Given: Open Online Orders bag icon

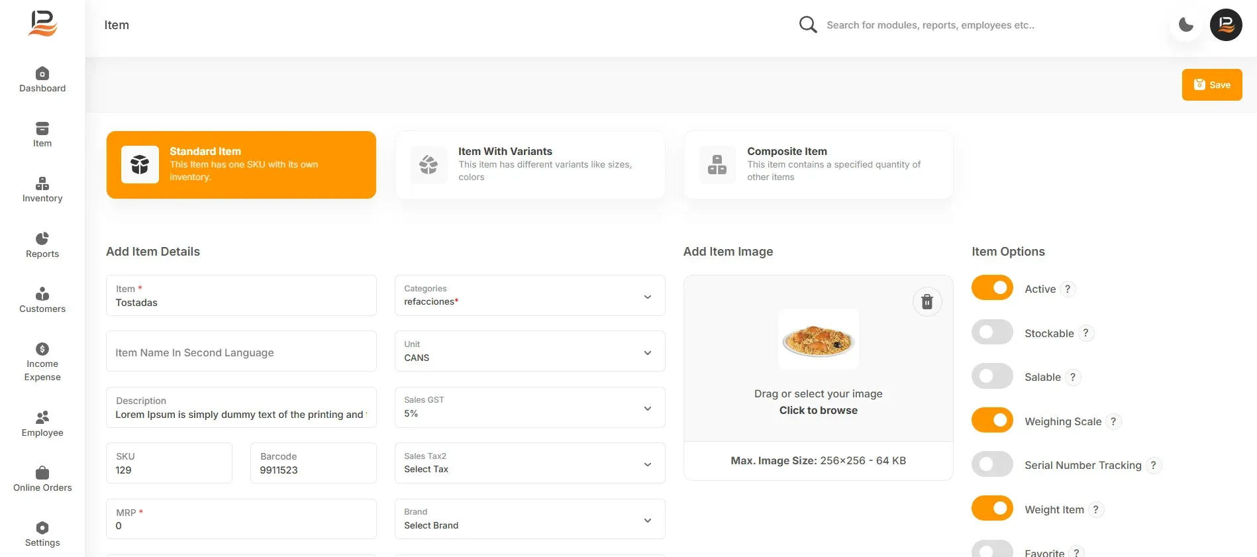Looking at the screenshot, I should pos(42,472).
